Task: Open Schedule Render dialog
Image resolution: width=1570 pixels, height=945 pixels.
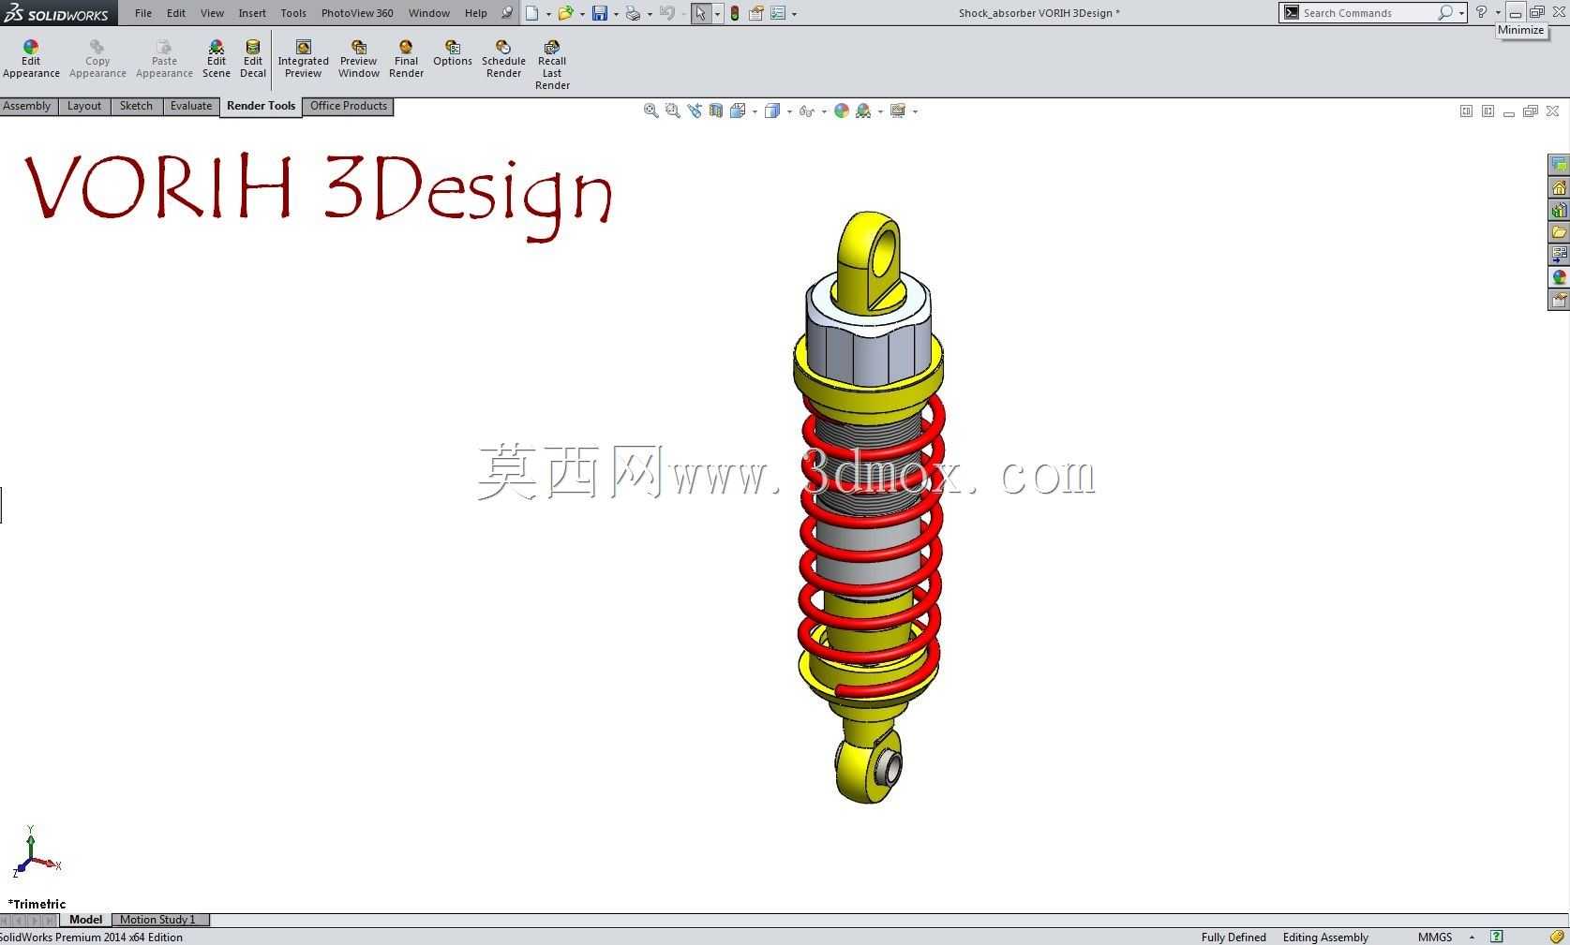Action: (503, 59)
